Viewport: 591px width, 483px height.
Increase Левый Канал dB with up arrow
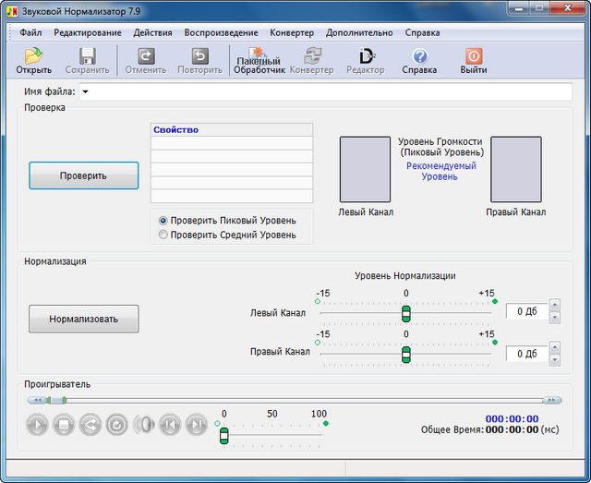click(554, 306)
